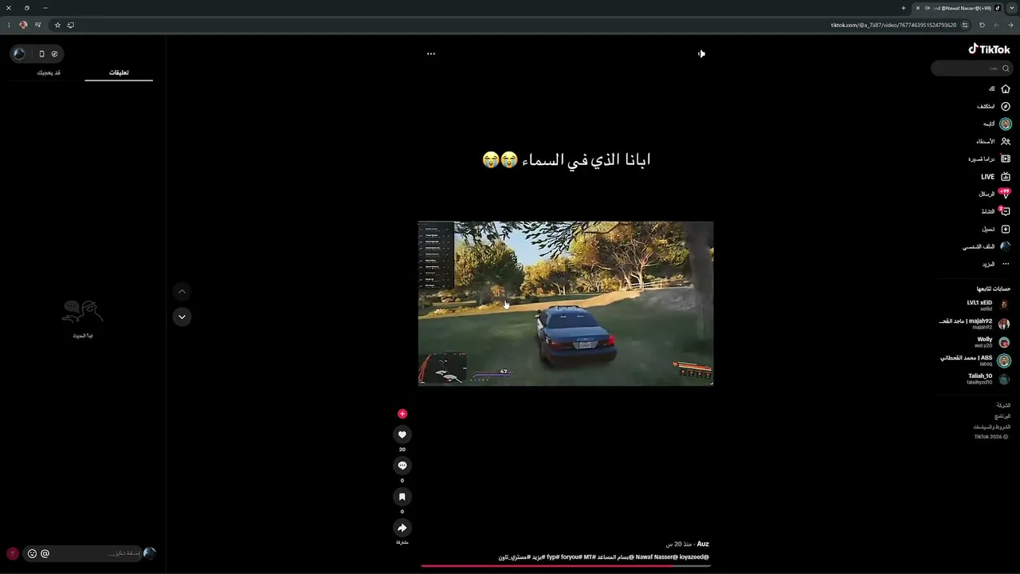Image resolution: width=1020 pixels, height=574 pixels.
Task: Click the TikTok logo
Action: click(989, 49)
